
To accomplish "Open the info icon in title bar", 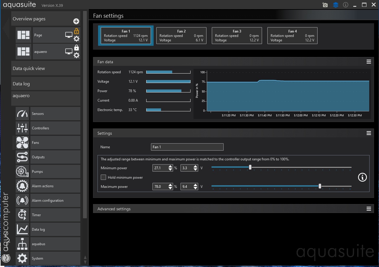I will (x=346, y=5).
